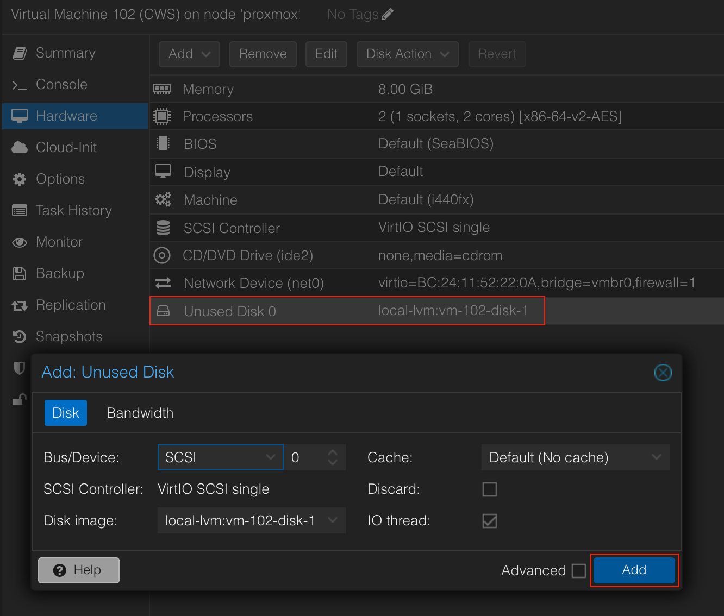Screen dimensions: 724x616
Task: Select the CD/DVD Drive (ide2) row
Action: point(437,255)
